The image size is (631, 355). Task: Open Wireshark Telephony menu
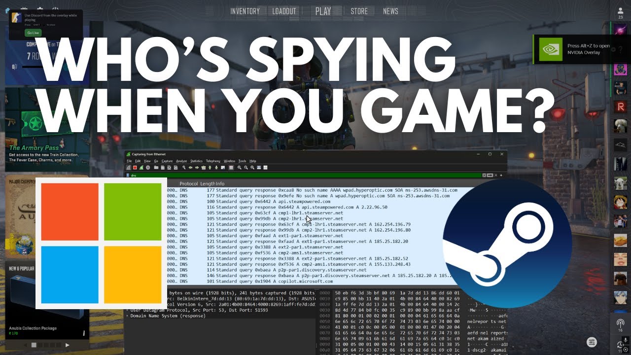pos(213,161)
